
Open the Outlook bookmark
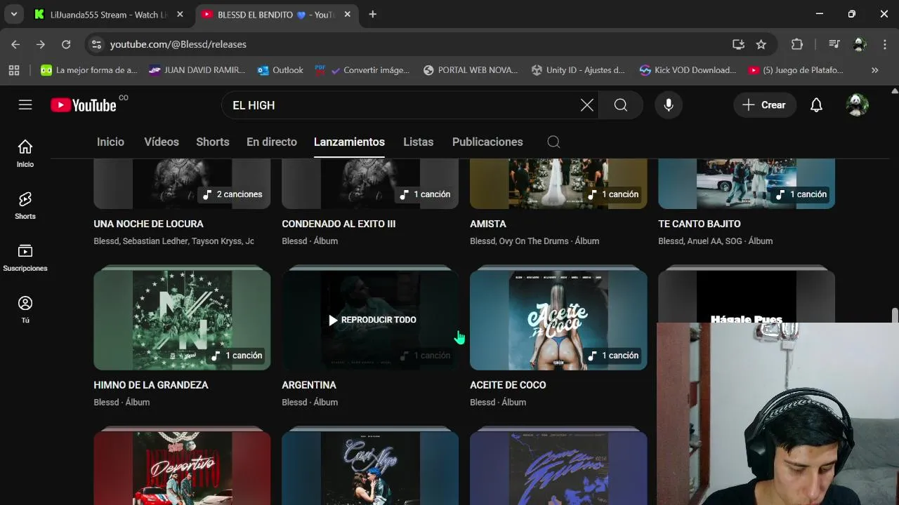click(280, 70)
